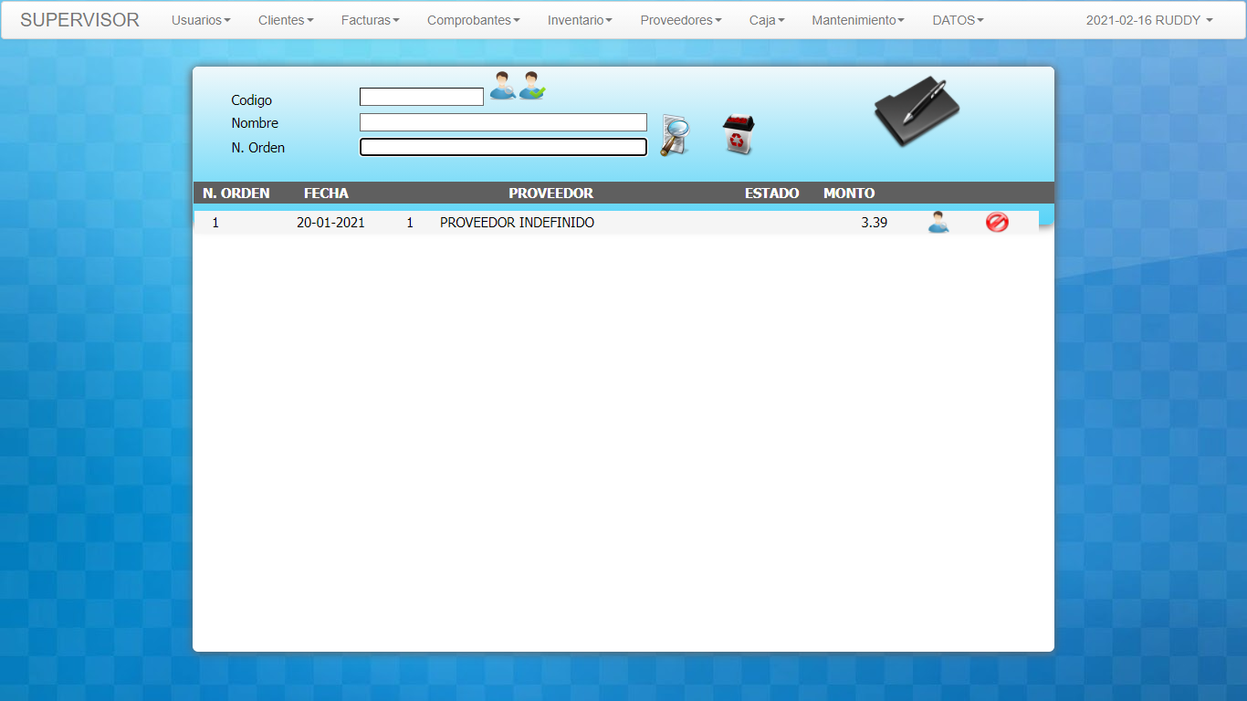
Task: Click the search user icon beside Codigo
Action: click(x=502, y=86)
